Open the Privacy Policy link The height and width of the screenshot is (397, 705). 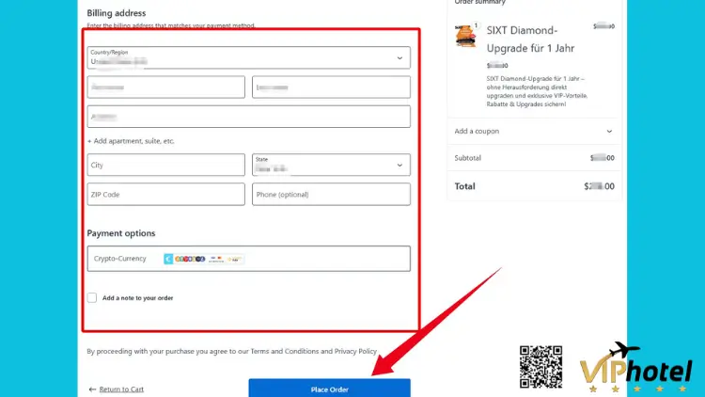click(353, 351)
